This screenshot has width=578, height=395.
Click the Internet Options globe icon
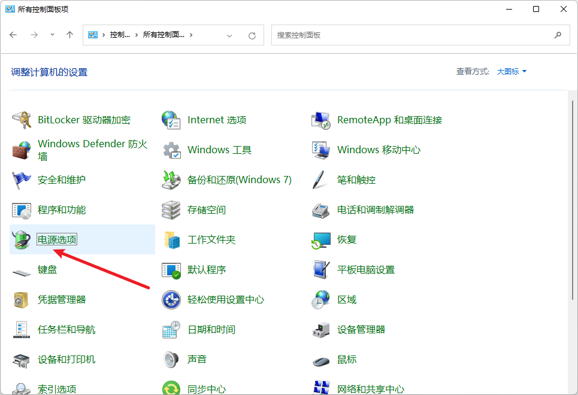coord(171,120)
